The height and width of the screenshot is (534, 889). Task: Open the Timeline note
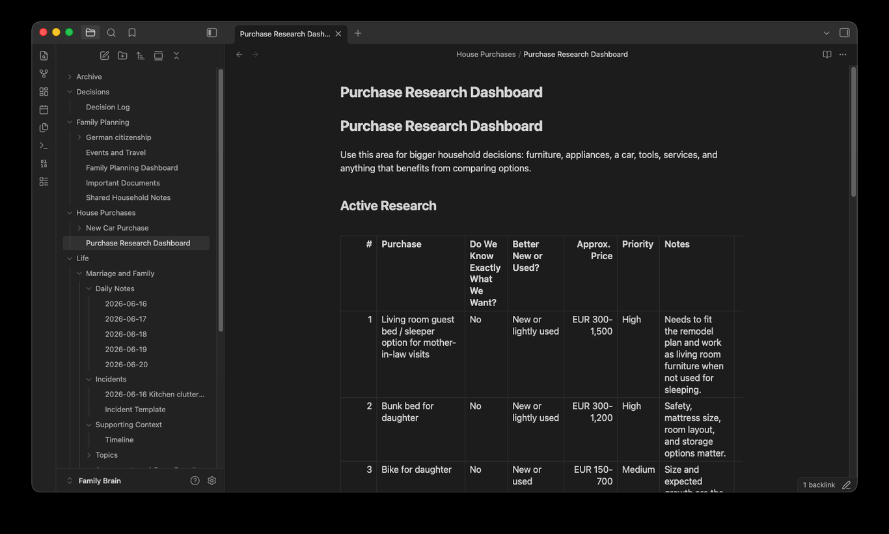tap(119, 440)
